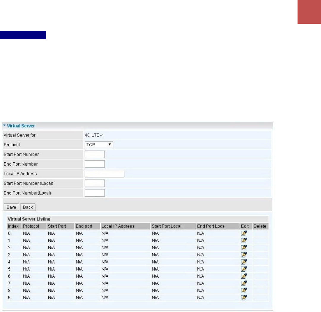
Task: Edit virtual server entry index 2
Action: point(243,248)
